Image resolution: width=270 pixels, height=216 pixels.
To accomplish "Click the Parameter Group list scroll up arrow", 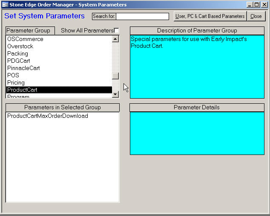I will pos(115,39).
